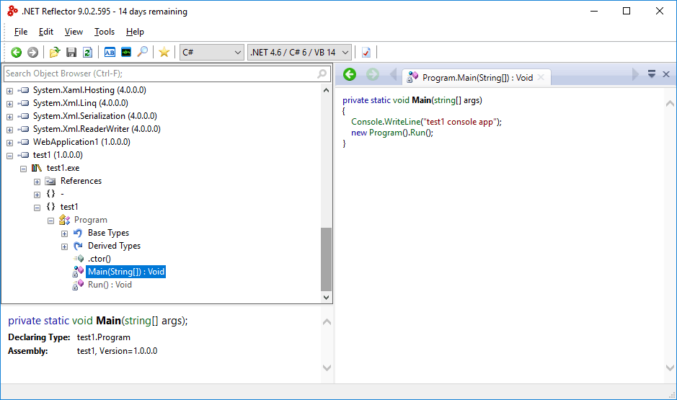Click the yellow star Bookmarks icon
The image size is (677, 400).
click(164, 52)
